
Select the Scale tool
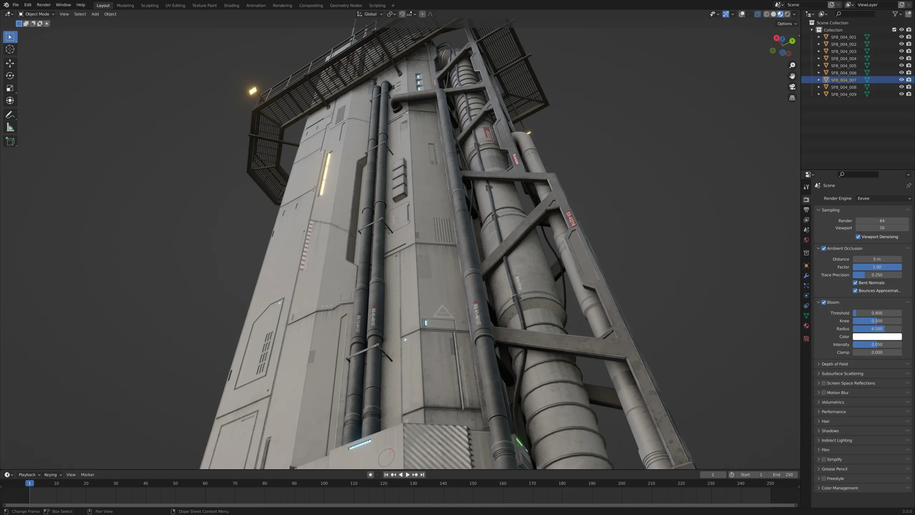(x=10, y=88)
